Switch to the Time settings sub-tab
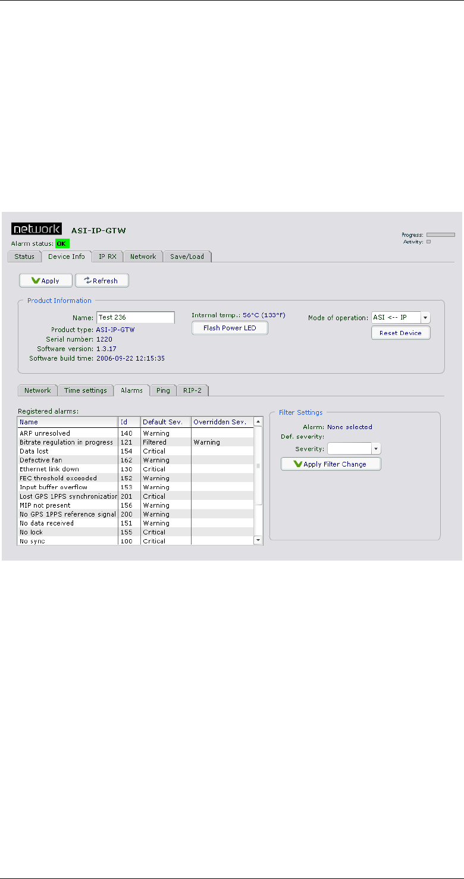Viewport: 464px width, 879px height. tap(86, 390)
